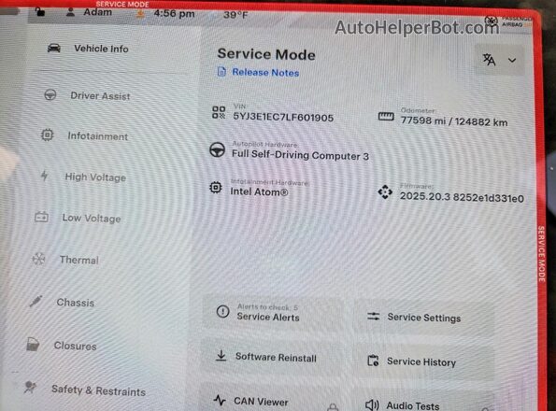556x411 pixels.
Task: Click the VIN QR code icon
Action: [219, 112]
